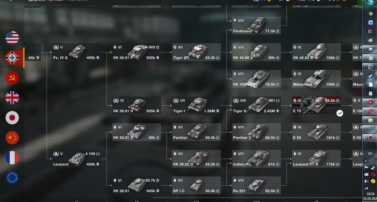The width and height of the screenshot is (377, 202).
Task: Collapse the Ferdinand tier VIII triangle marker
Action: [235, 21]
